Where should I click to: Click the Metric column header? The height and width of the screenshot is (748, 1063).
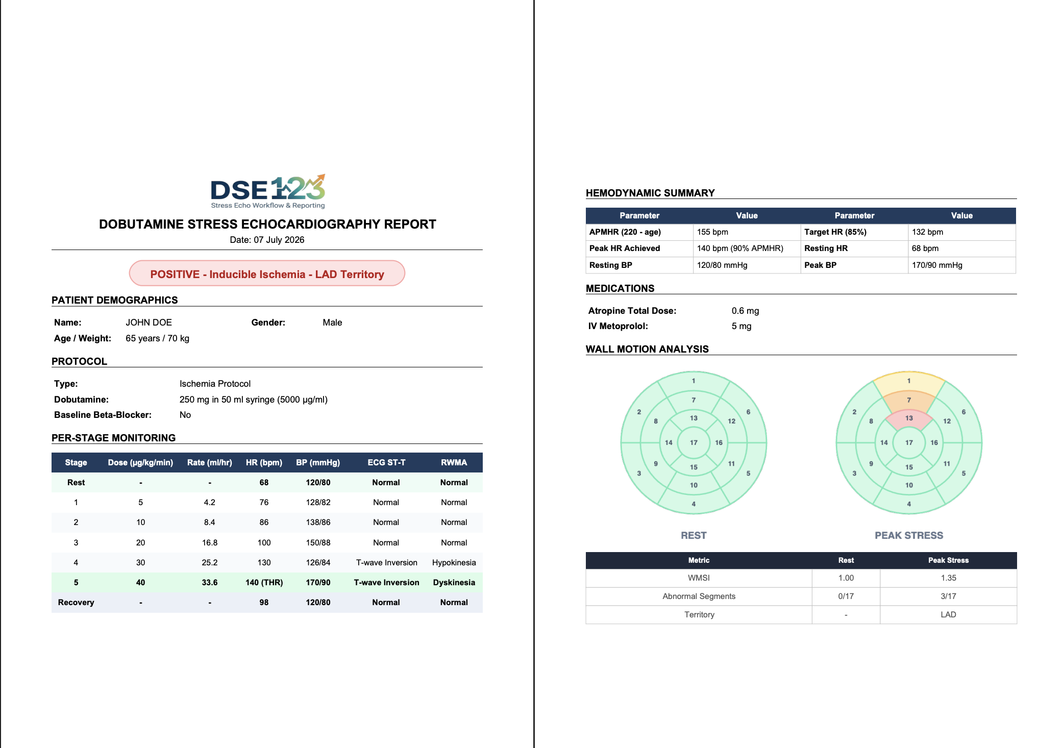pyautogui.click(x=699, y=560)
